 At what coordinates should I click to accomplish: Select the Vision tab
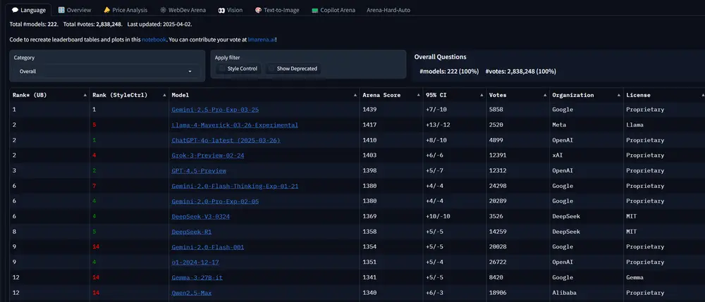[x=230, y=10]
